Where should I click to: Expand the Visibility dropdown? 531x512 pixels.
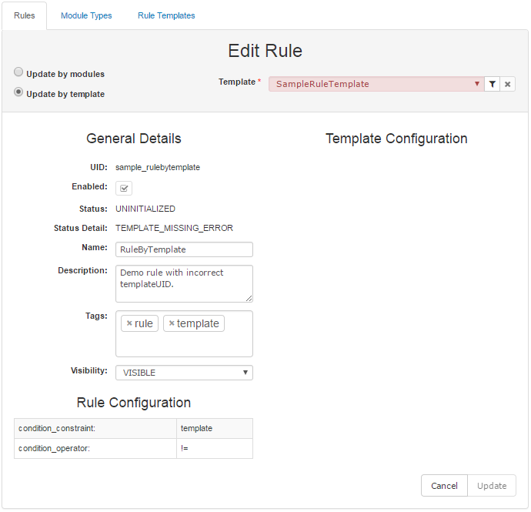184,373
